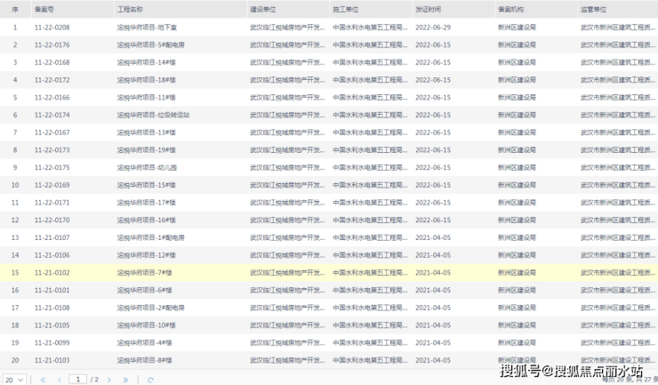Select record number 11-21-0105

click(52, 325)
